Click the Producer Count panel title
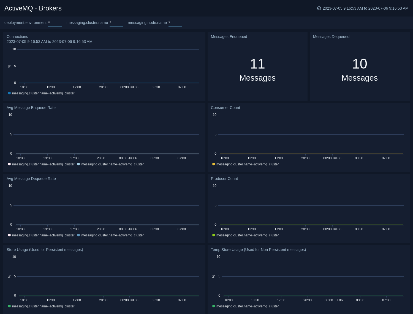 pos(224,179)
